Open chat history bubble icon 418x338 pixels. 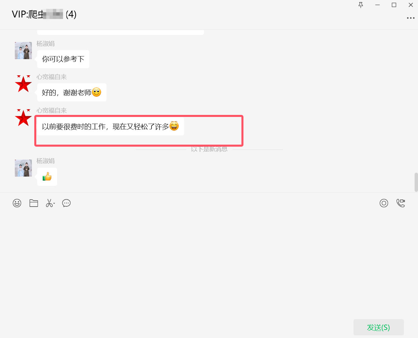click(66, 203)
